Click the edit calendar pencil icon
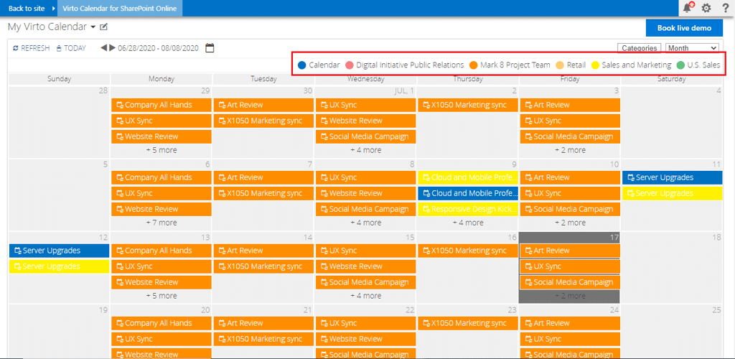The image size is (735, 359). coord(103,27)
